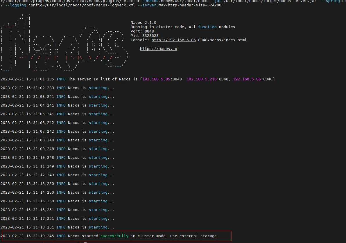Click 192.168.5.85 in the server IP list
346x243 pixels.
[x=156, y=79]
